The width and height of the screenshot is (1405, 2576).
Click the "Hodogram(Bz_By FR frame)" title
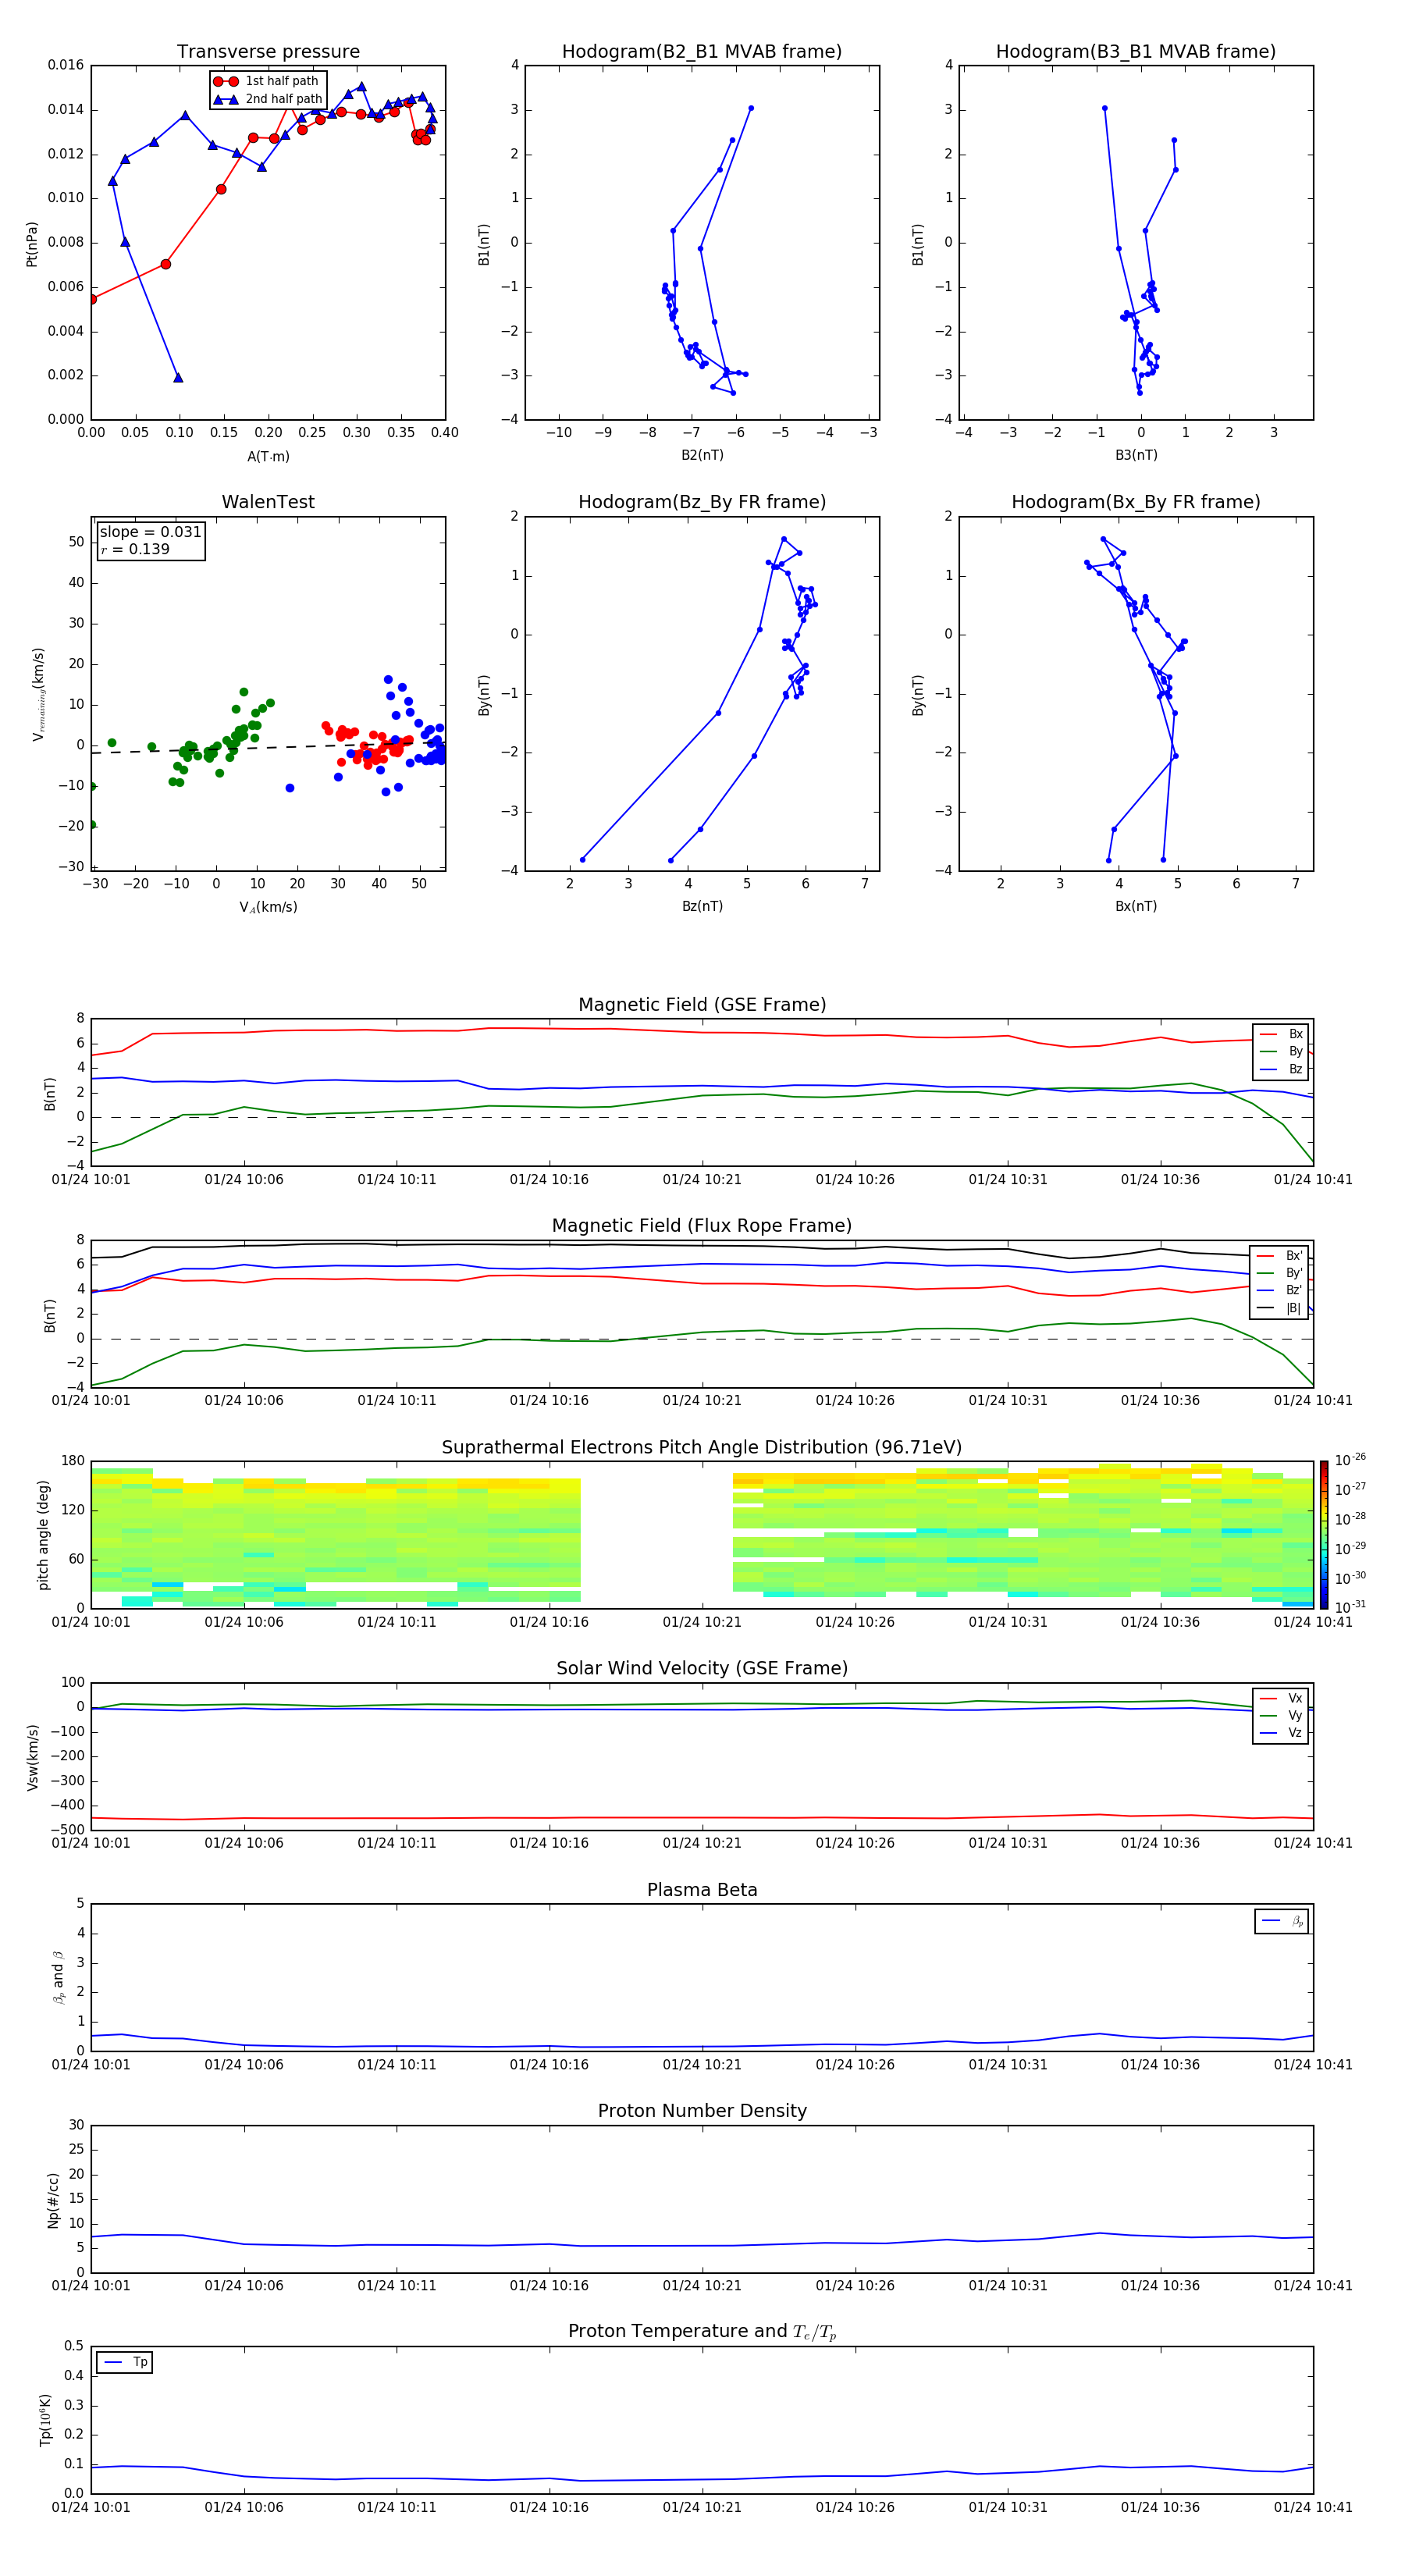702,502
